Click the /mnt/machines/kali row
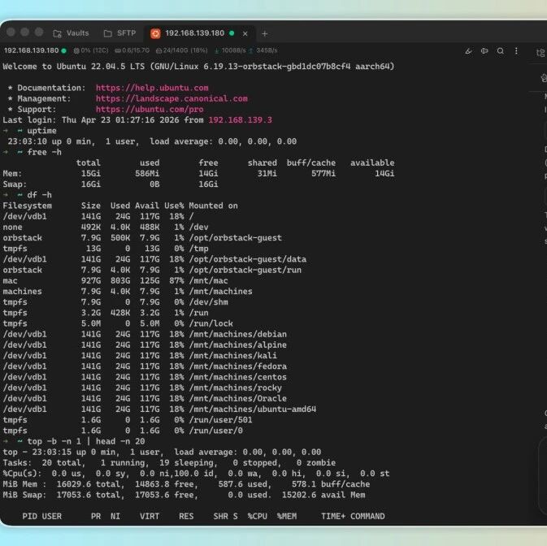 [140, 356]
